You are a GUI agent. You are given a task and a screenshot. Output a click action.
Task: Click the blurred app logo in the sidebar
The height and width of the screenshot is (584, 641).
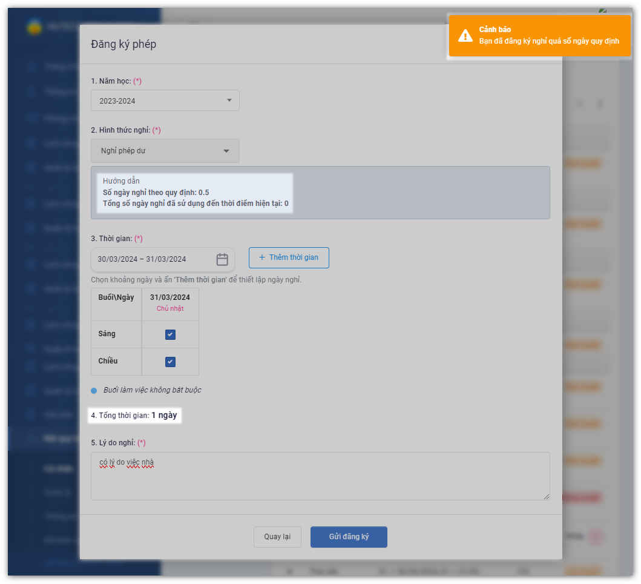pos(34,27)
